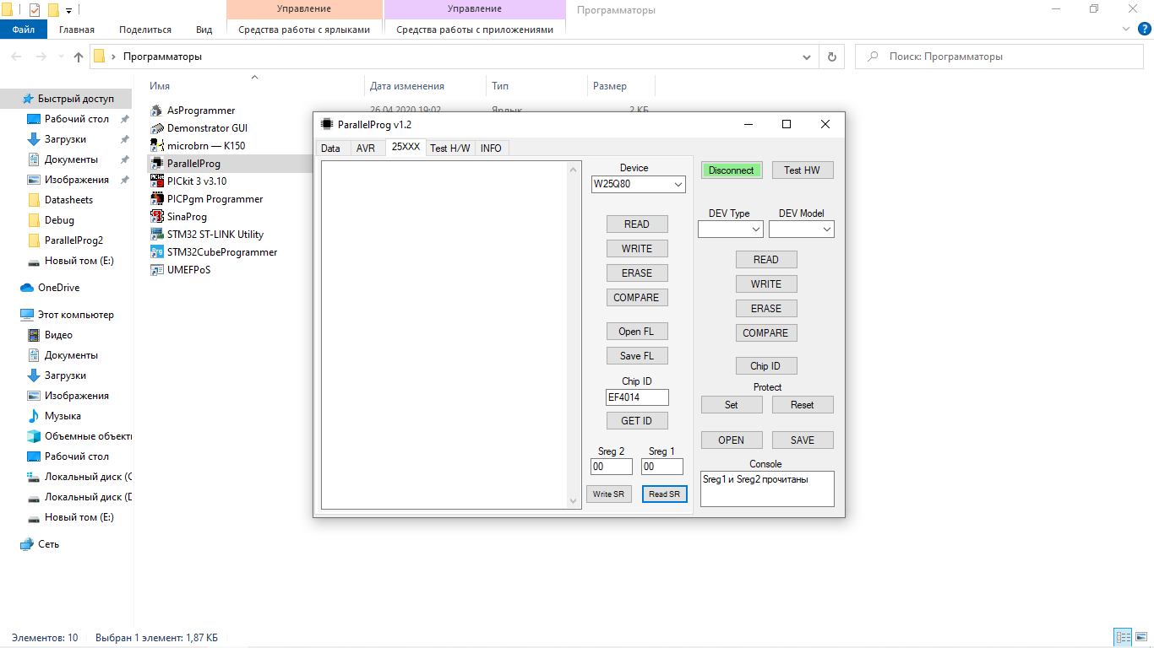Viewport: 1154px width, 648px height.
Task: Click the Read SR button
Action: tap(664, 494)
